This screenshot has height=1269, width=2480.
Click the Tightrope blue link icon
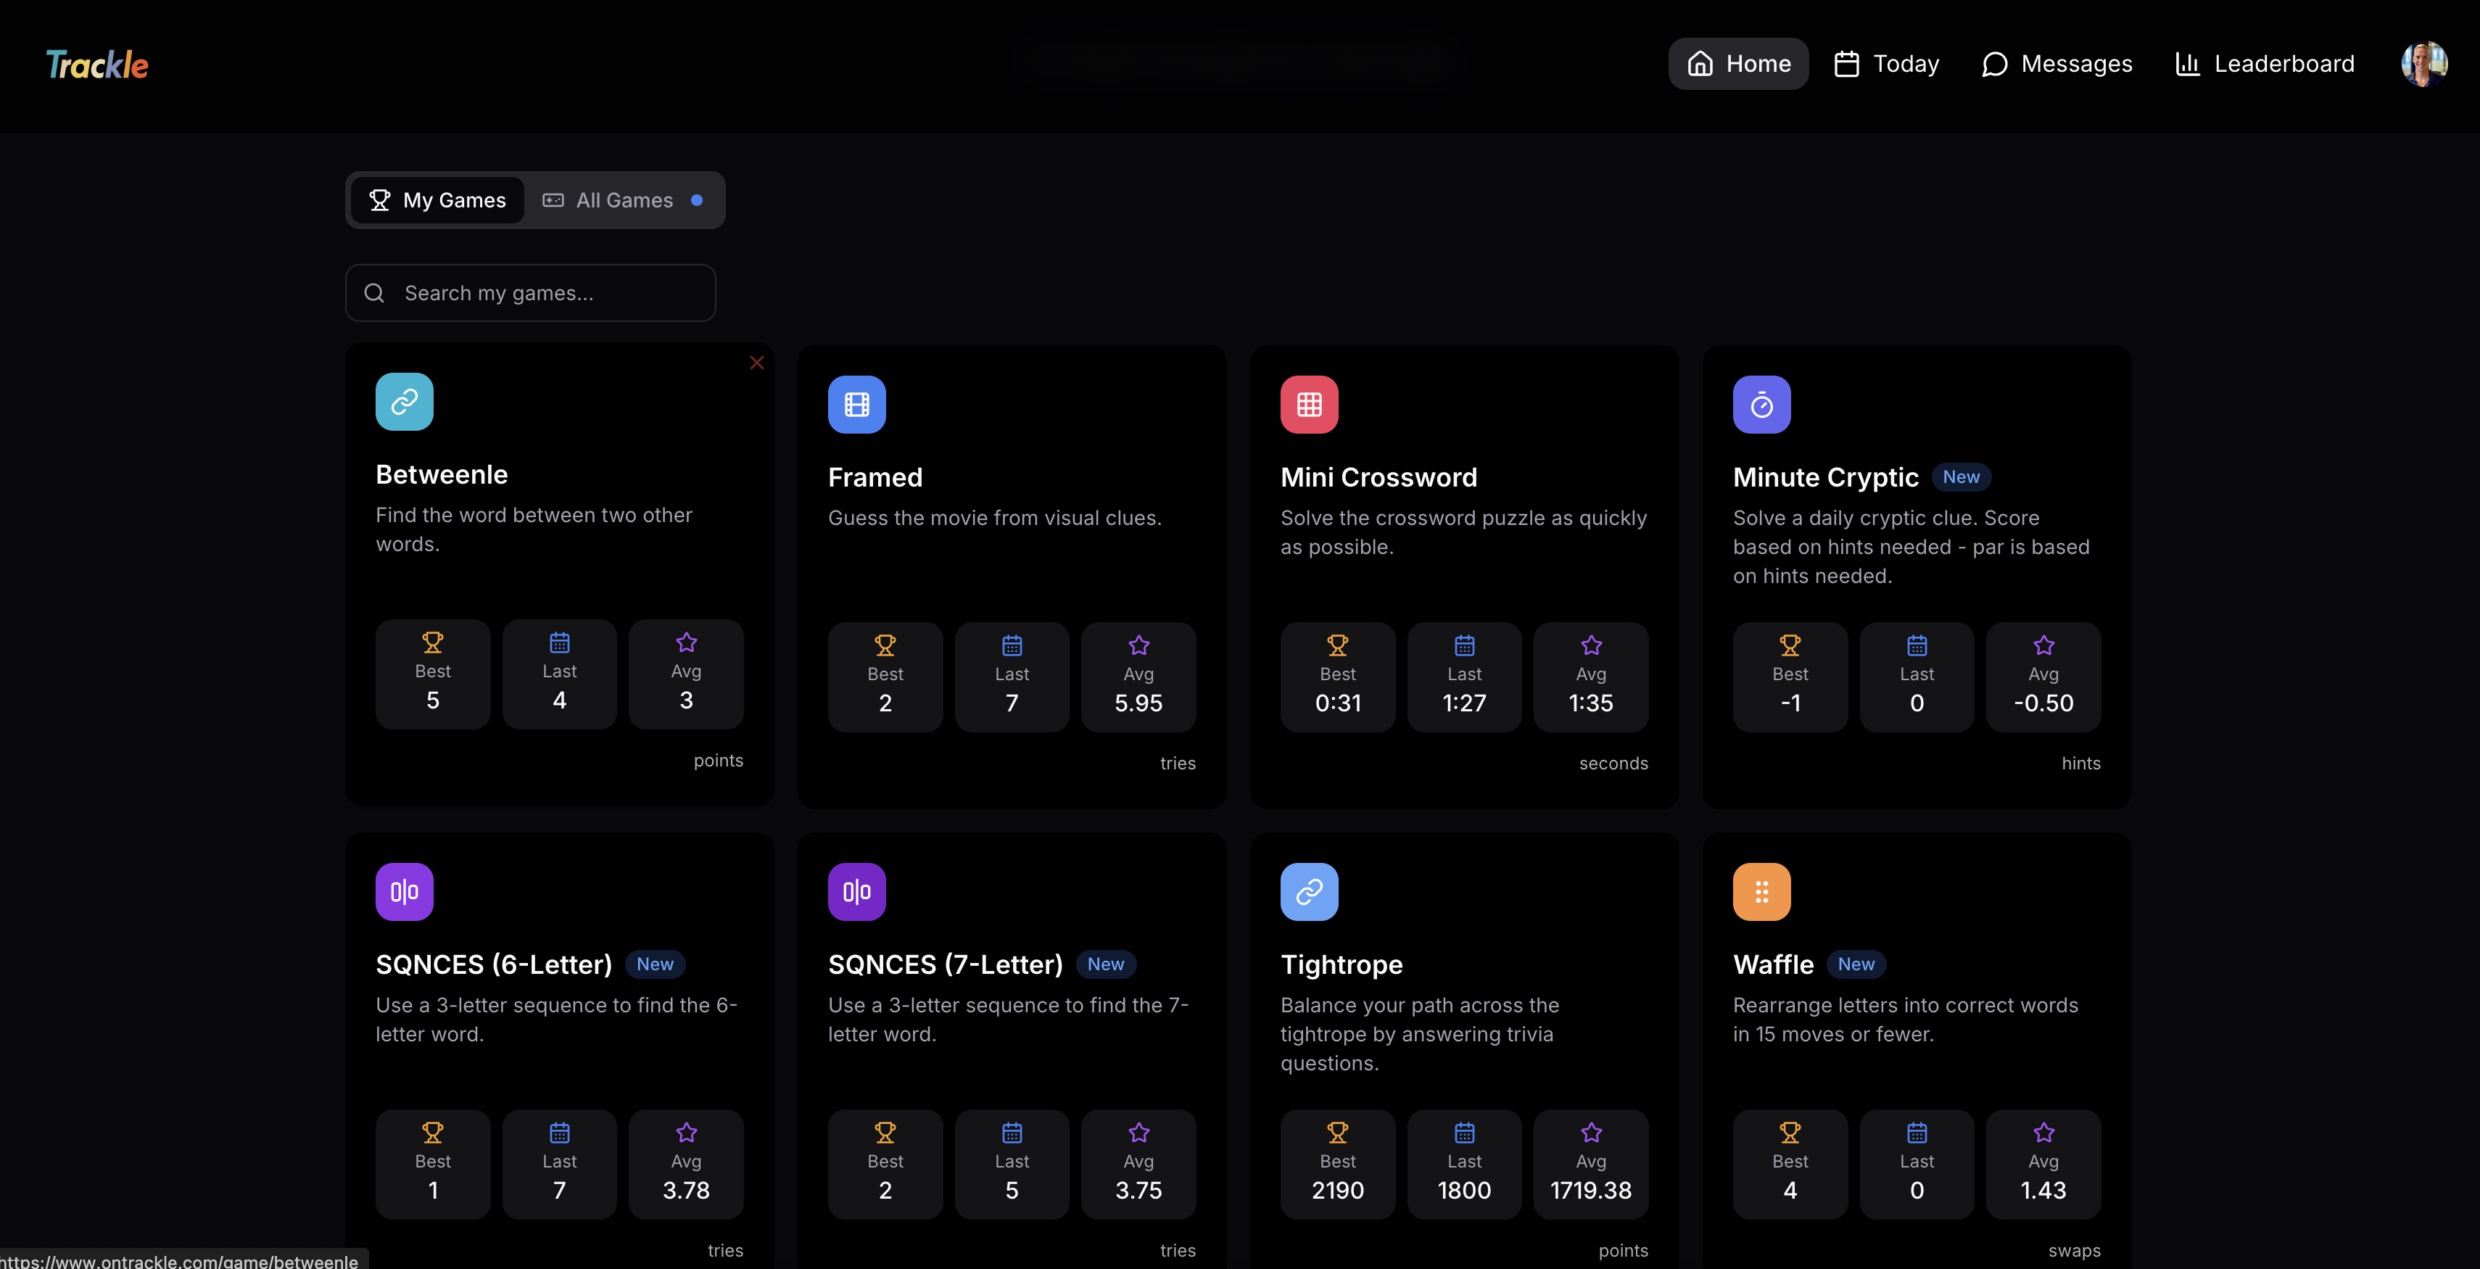(1308, 892)
